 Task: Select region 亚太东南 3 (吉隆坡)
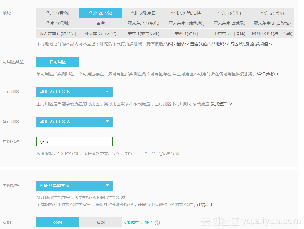[272, 23]
